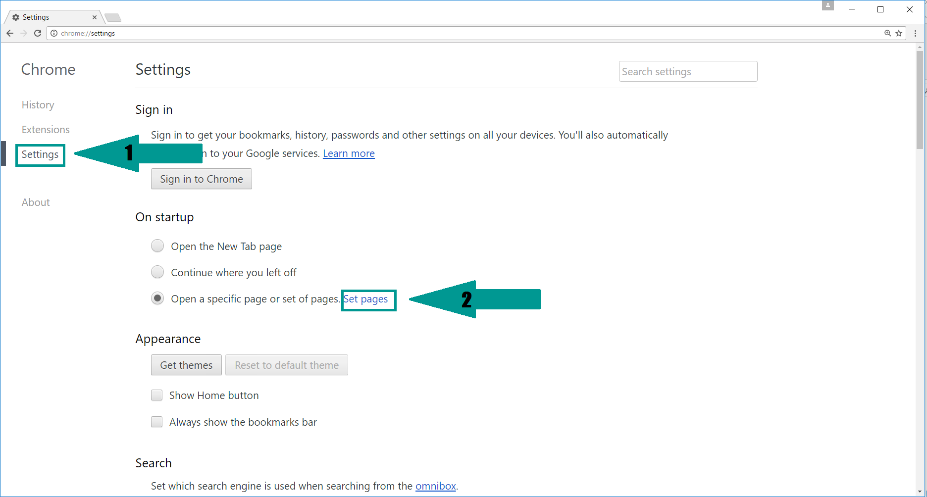Open History from the sidebar

[x=38, y=105]
